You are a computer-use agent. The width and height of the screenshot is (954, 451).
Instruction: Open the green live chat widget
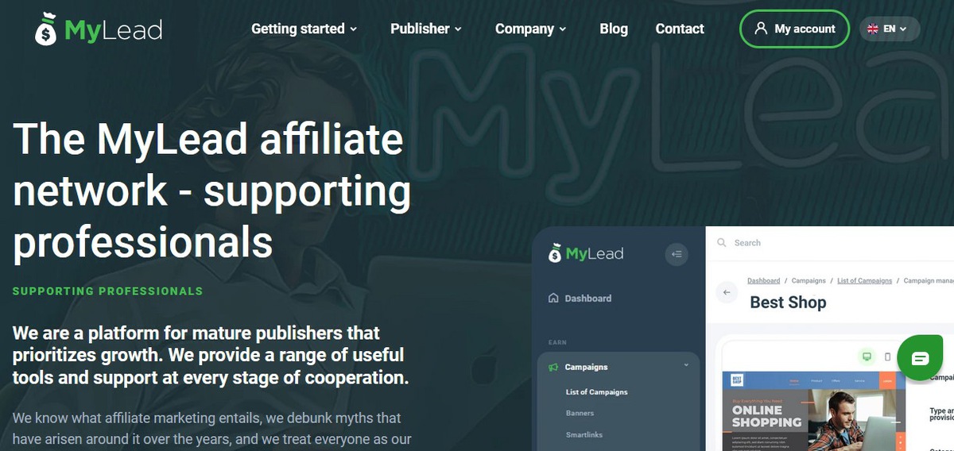tap(920, 359)
